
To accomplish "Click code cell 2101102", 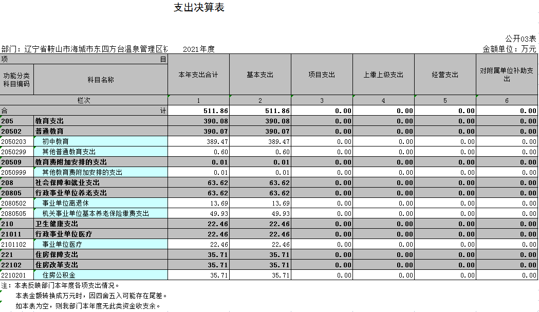I will (x=16, y=245).
